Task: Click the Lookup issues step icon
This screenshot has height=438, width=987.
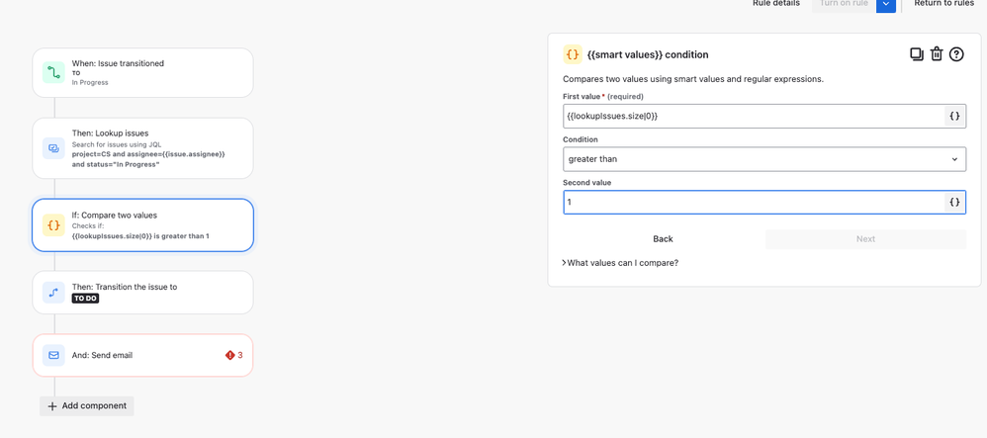Action: pos(53,148)
